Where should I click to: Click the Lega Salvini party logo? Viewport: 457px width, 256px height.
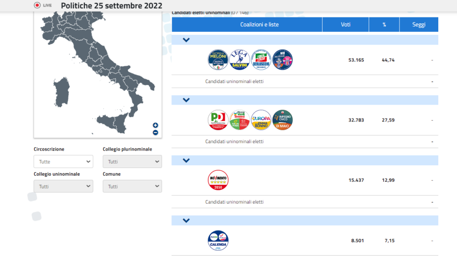pyautogui.click(x=240, y=59)
